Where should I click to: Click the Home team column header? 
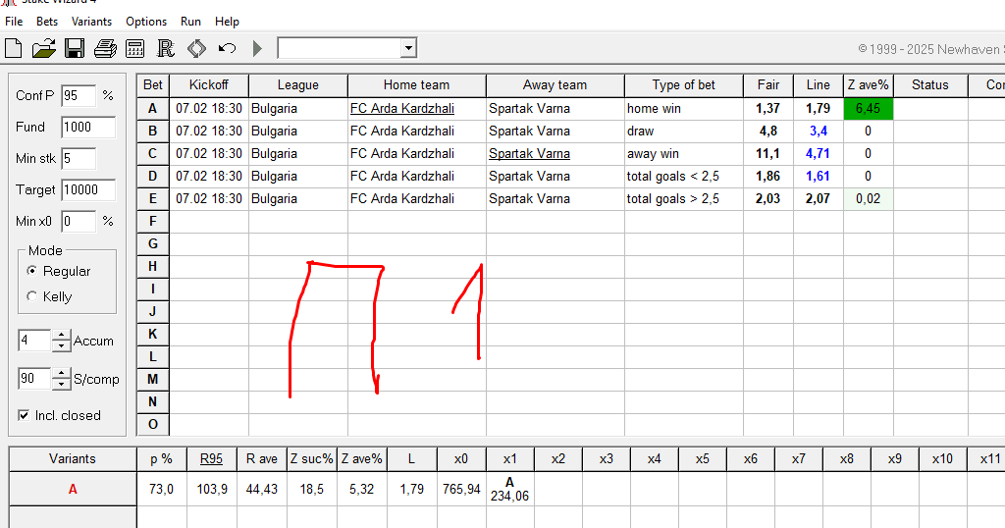tap(416, 85)
